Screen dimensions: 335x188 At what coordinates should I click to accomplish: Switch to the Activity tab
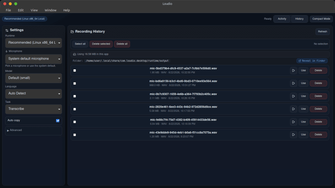pos(282,19)
